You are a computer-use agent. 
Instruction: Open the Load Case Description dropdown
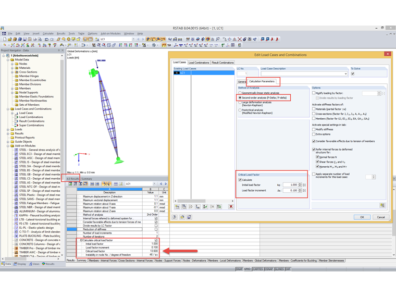345,74
